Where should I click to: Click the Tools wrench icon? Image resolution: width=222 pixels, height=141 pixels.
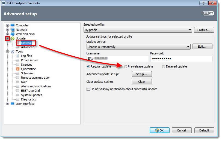(13, 51)
